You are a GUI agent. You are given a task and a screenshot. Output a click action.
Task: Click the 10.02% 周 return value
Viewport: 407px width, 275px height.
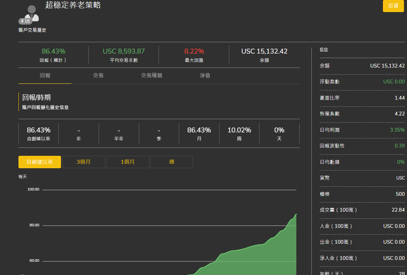[239, 130]
